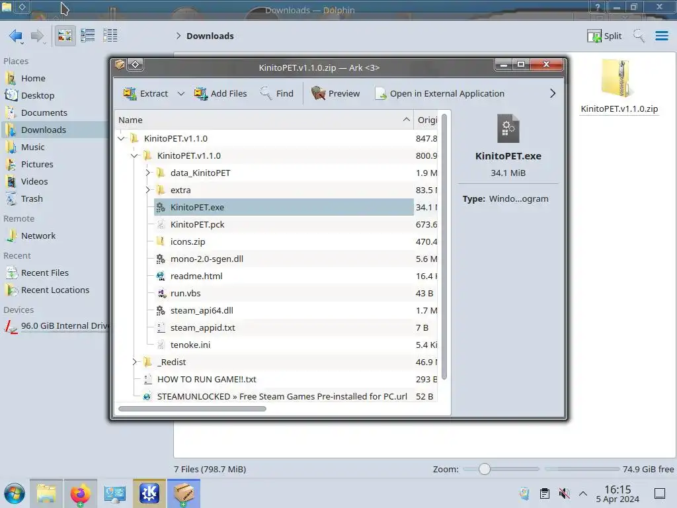677x508 pixels.
Task: Click the free space bar showing 74.9 GiB free
Action: click(582, 469)
